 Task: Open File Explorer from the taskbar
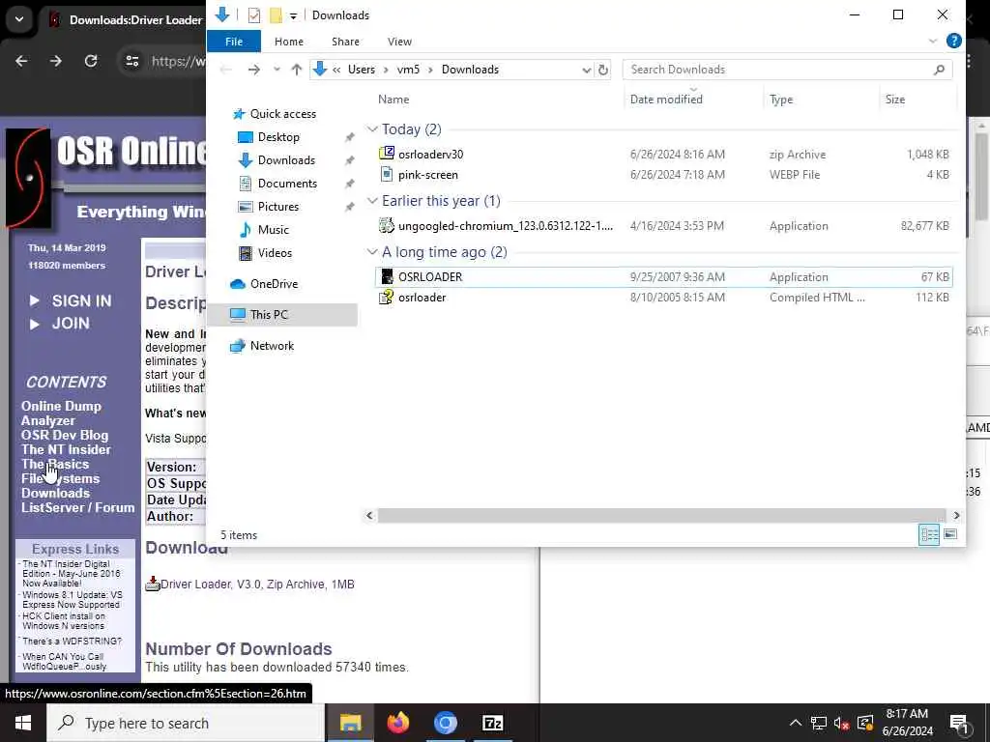pyautogui.click(x=350, y=723)
